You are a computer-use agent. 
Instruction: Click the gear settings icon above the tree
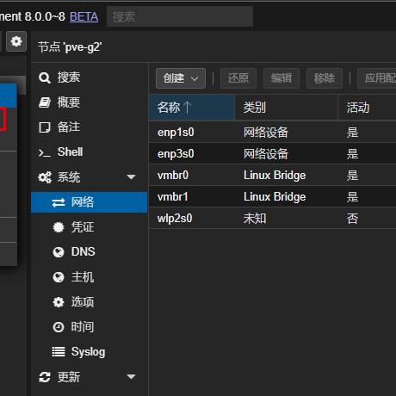click(16, 41)
